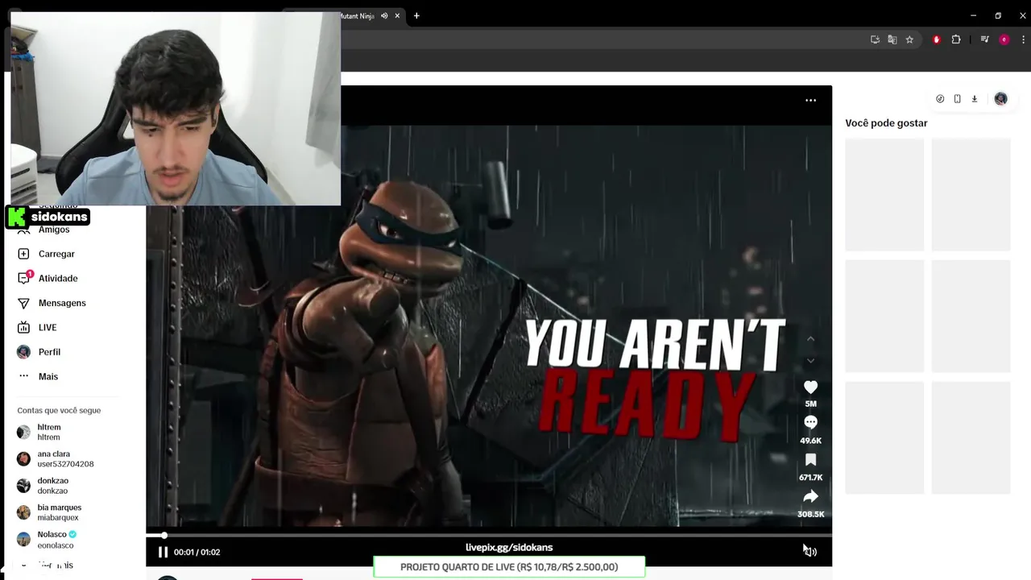Go to the LIVE section

coord(48,328)
